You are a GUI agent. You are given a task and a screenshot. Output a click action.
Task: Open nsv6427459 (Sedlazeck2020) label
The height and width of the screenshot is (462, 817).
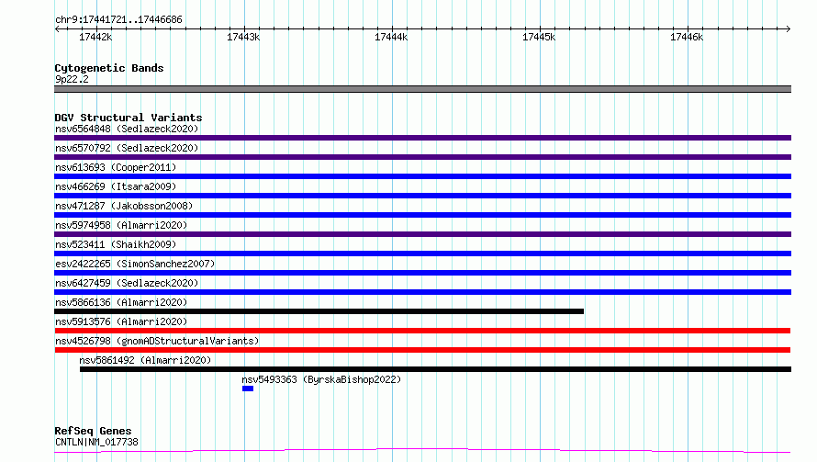127,283
